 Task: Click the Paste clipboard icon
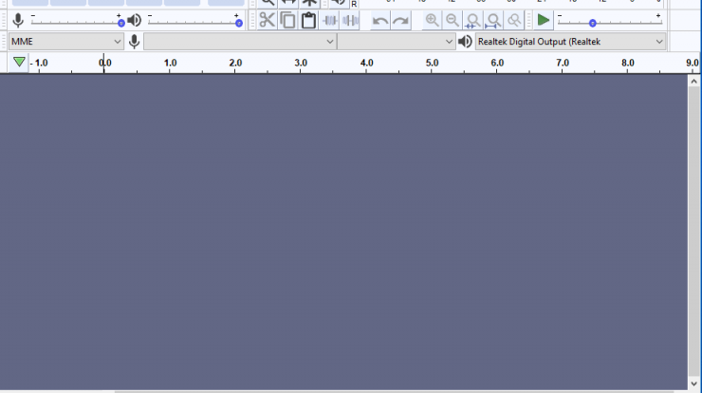(x=308, y=20)
